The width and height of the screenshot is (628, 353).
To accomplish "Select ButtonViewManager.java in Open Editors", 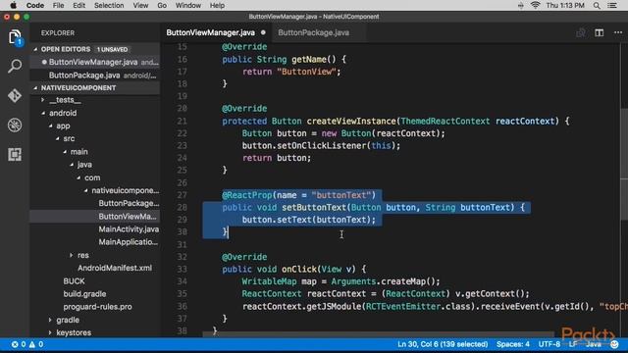I will [x=95, y=62].
